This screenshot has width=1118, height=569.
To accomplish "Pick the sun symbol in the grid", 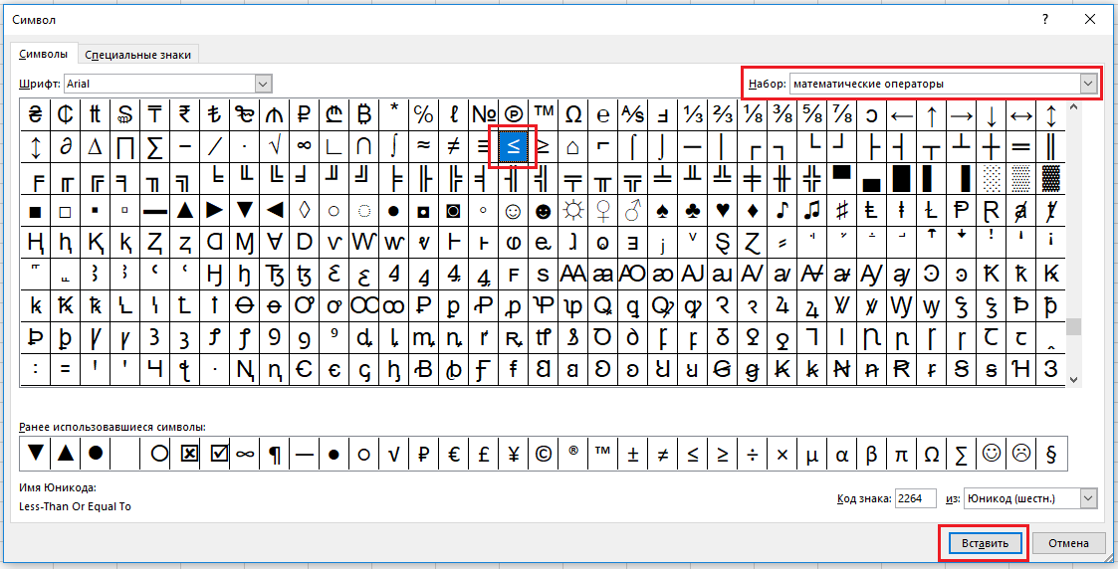I will (573, 211).
